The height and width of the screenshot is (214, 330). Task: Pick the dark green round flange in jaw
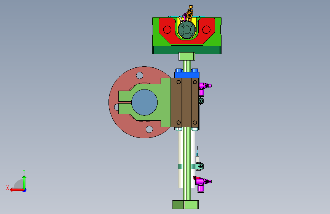coord(187,30)
